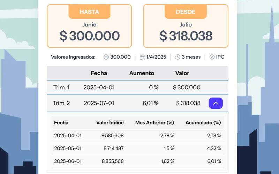279x174 pixels.
Task: Click the Junio $ 300.000 card
Action: coord(89,33)
